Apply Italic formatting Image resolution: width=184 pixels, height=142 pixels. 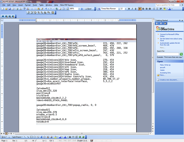(x=132, y=9)
